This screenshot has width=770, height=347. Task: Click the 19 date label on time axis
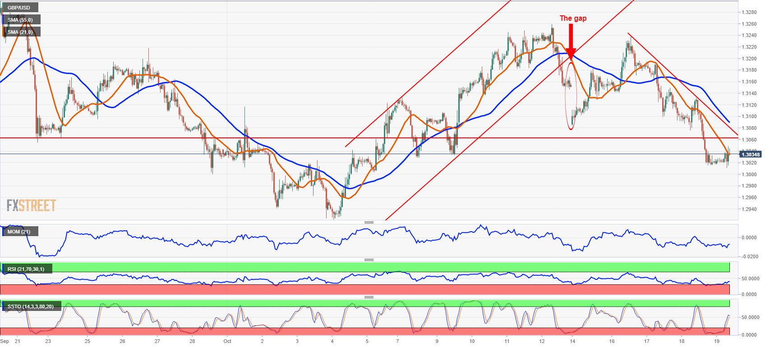[x=717, y=341]
